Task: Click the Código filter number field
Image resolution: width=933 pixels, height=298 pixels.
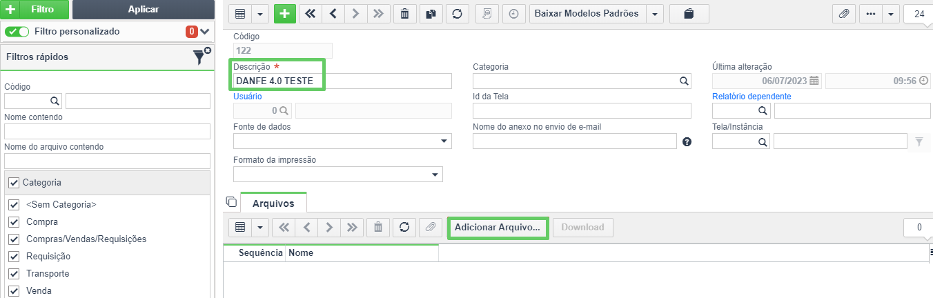Action: point(26,101)
